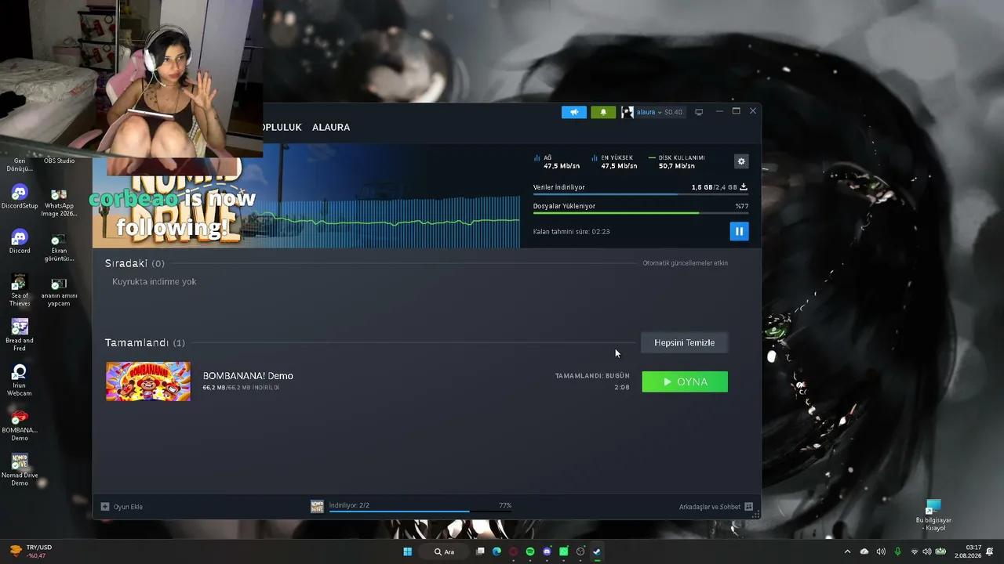This screenshot has height=564, width=1004.
Task: Click Kalan tahmini süre text
Action: pyautogui.click(x=571, y=231)
